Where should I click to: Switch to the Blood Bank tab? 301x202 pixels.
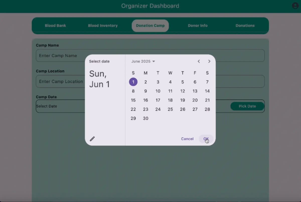[55, 26]
